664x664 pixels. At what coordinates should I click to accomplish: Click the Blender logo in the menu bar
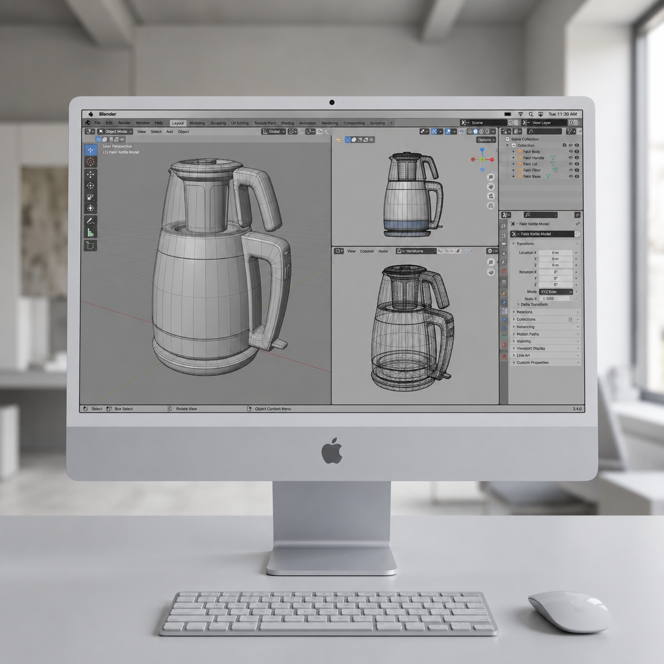click(88, 123)
